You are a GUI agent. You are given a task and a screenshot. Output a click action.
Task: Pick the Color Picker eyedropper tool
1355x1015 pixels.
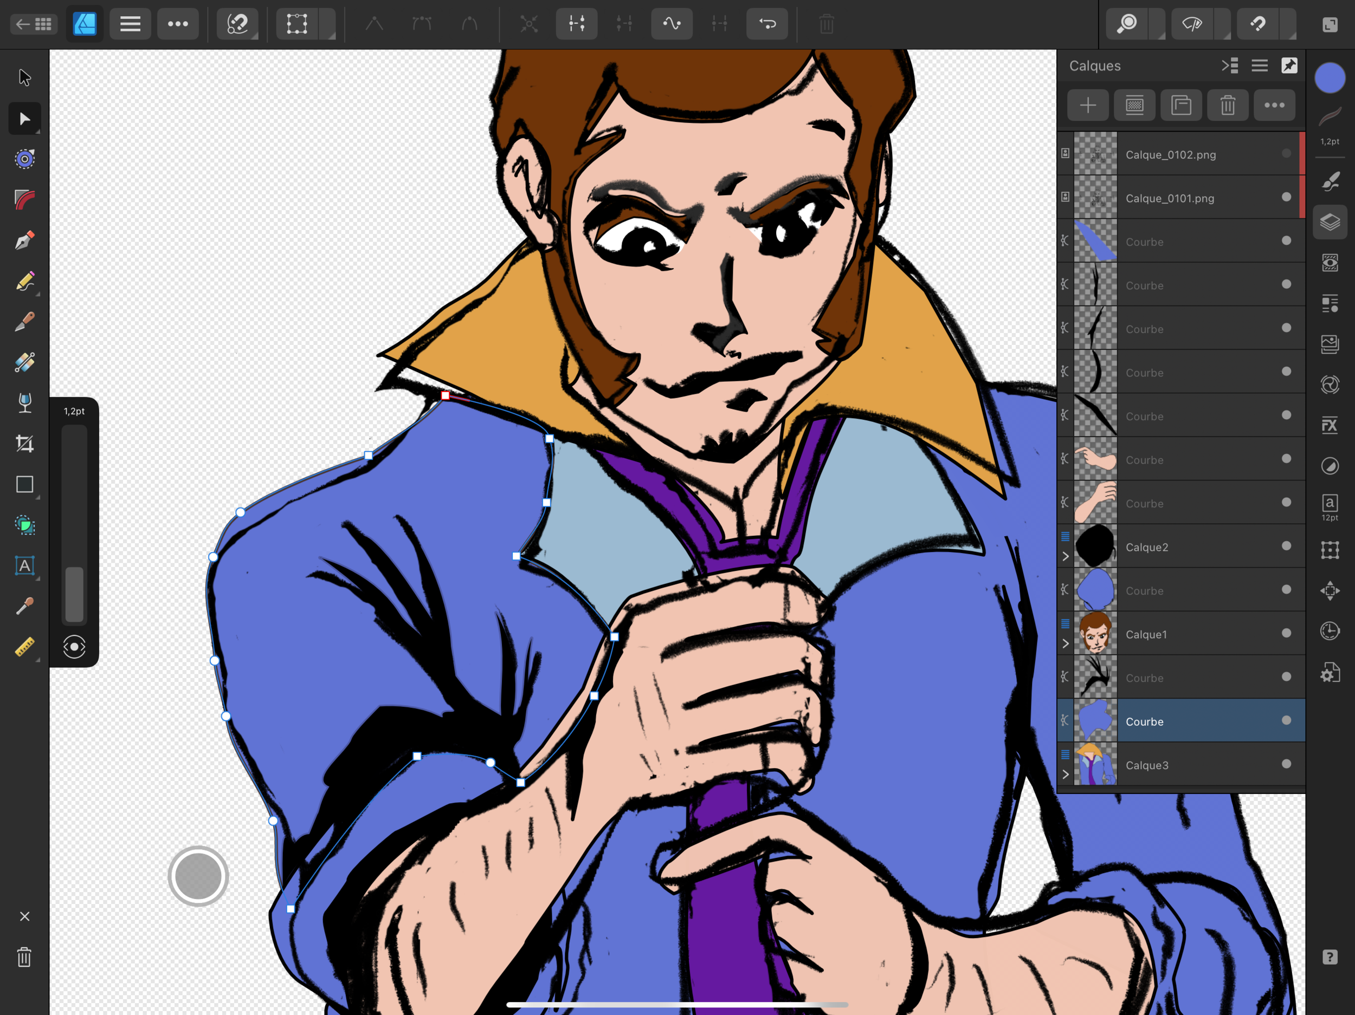[24, 606]
